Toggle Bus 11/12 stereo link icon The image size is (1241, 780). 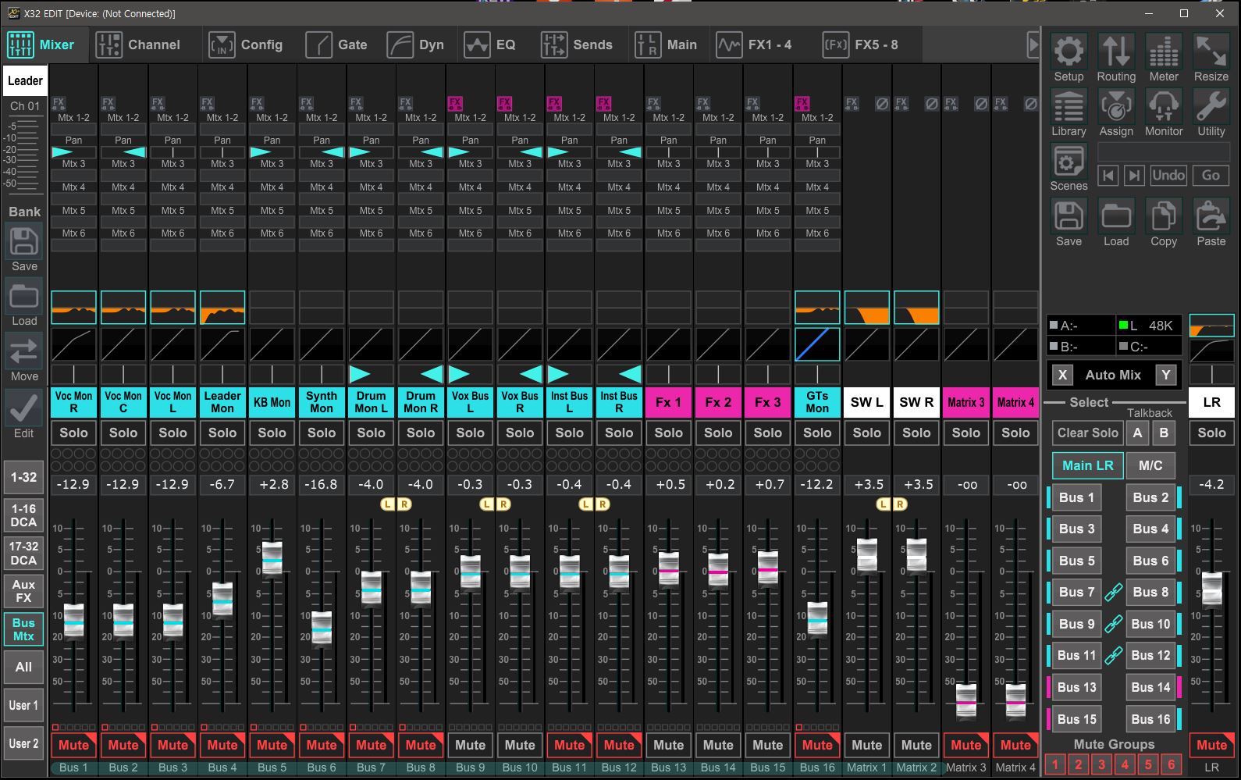tap(1114, 655)
